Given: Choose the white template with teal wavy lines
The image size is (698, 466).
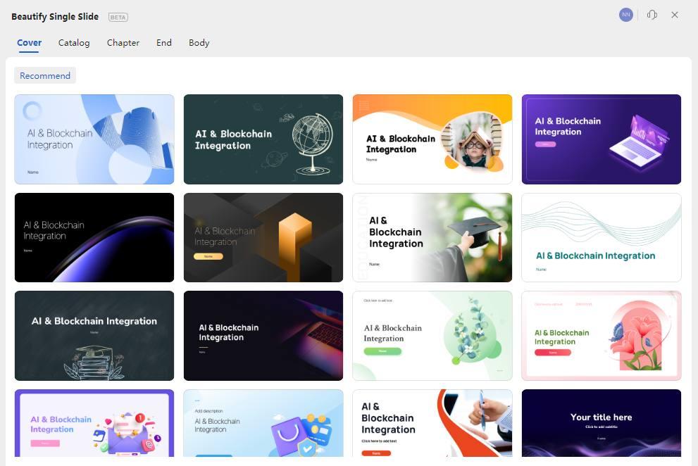Looking at the screenshot, I should [602, 237].
